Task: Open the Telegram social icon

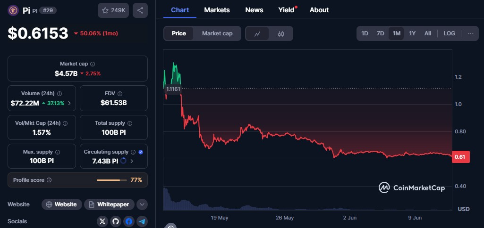Action: click(142, 221)
